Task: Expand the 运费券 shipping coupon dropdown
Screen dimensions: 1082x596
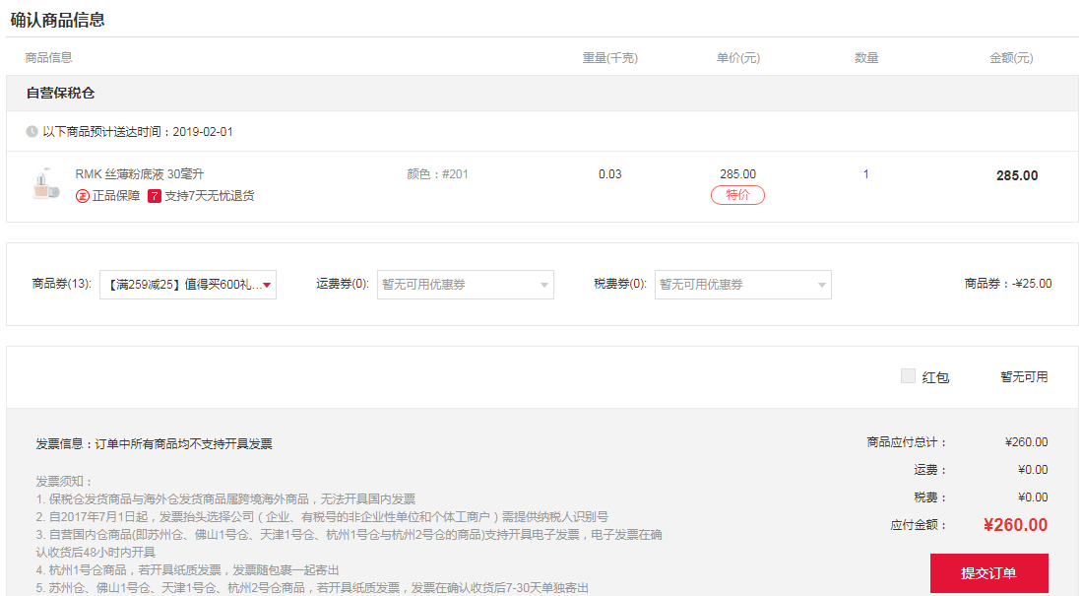Action: [x=465, y=285]
